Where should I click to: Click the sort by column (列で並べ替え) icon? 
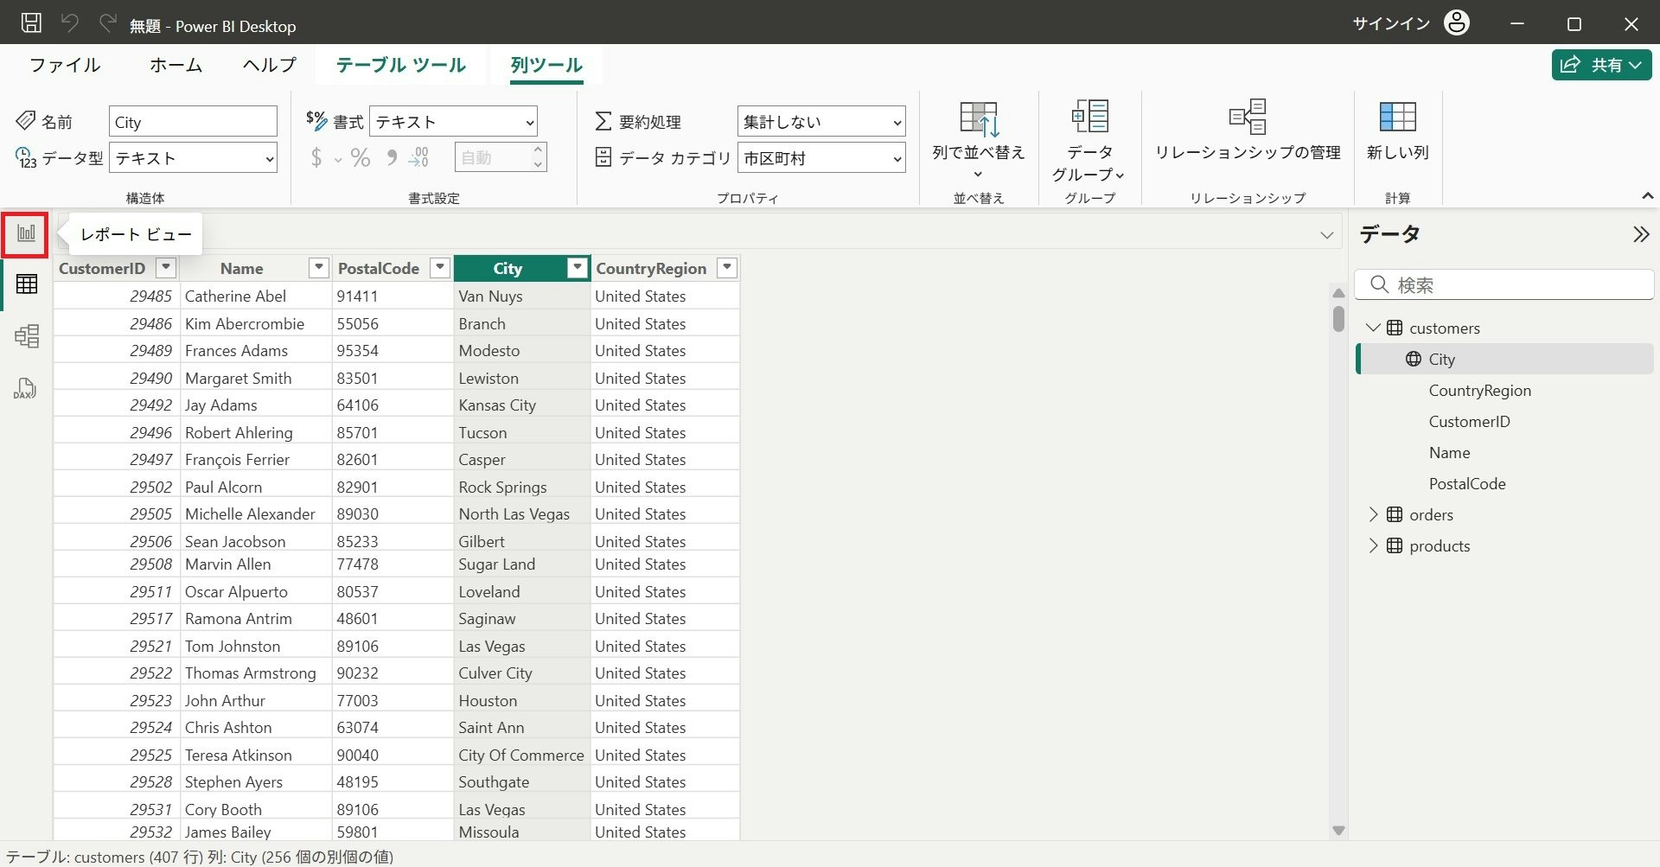(979, 118)
